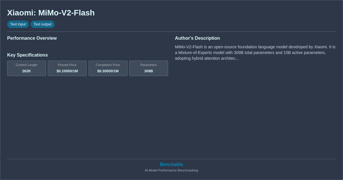
Task: Click the Xiaomi: MiMo-V2-Flash title
Action: (x=51, y=13)
